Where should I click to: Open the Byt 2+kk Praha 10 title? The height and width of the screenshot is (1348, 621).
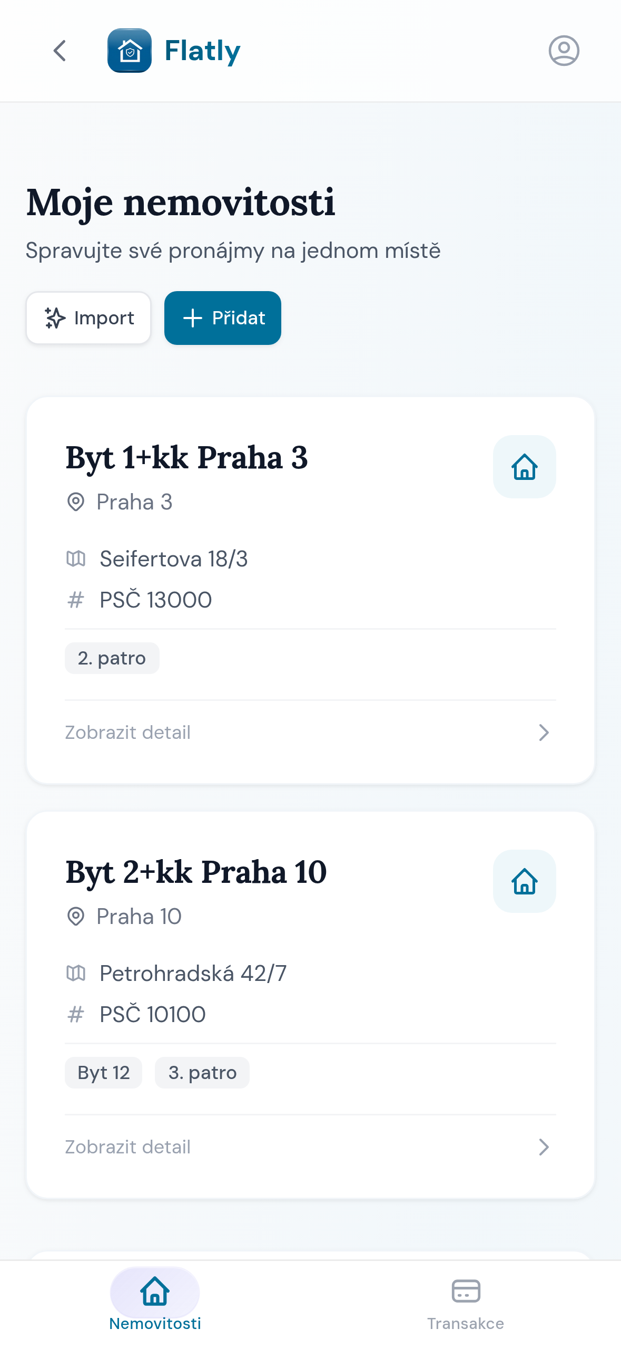point(196,872)
